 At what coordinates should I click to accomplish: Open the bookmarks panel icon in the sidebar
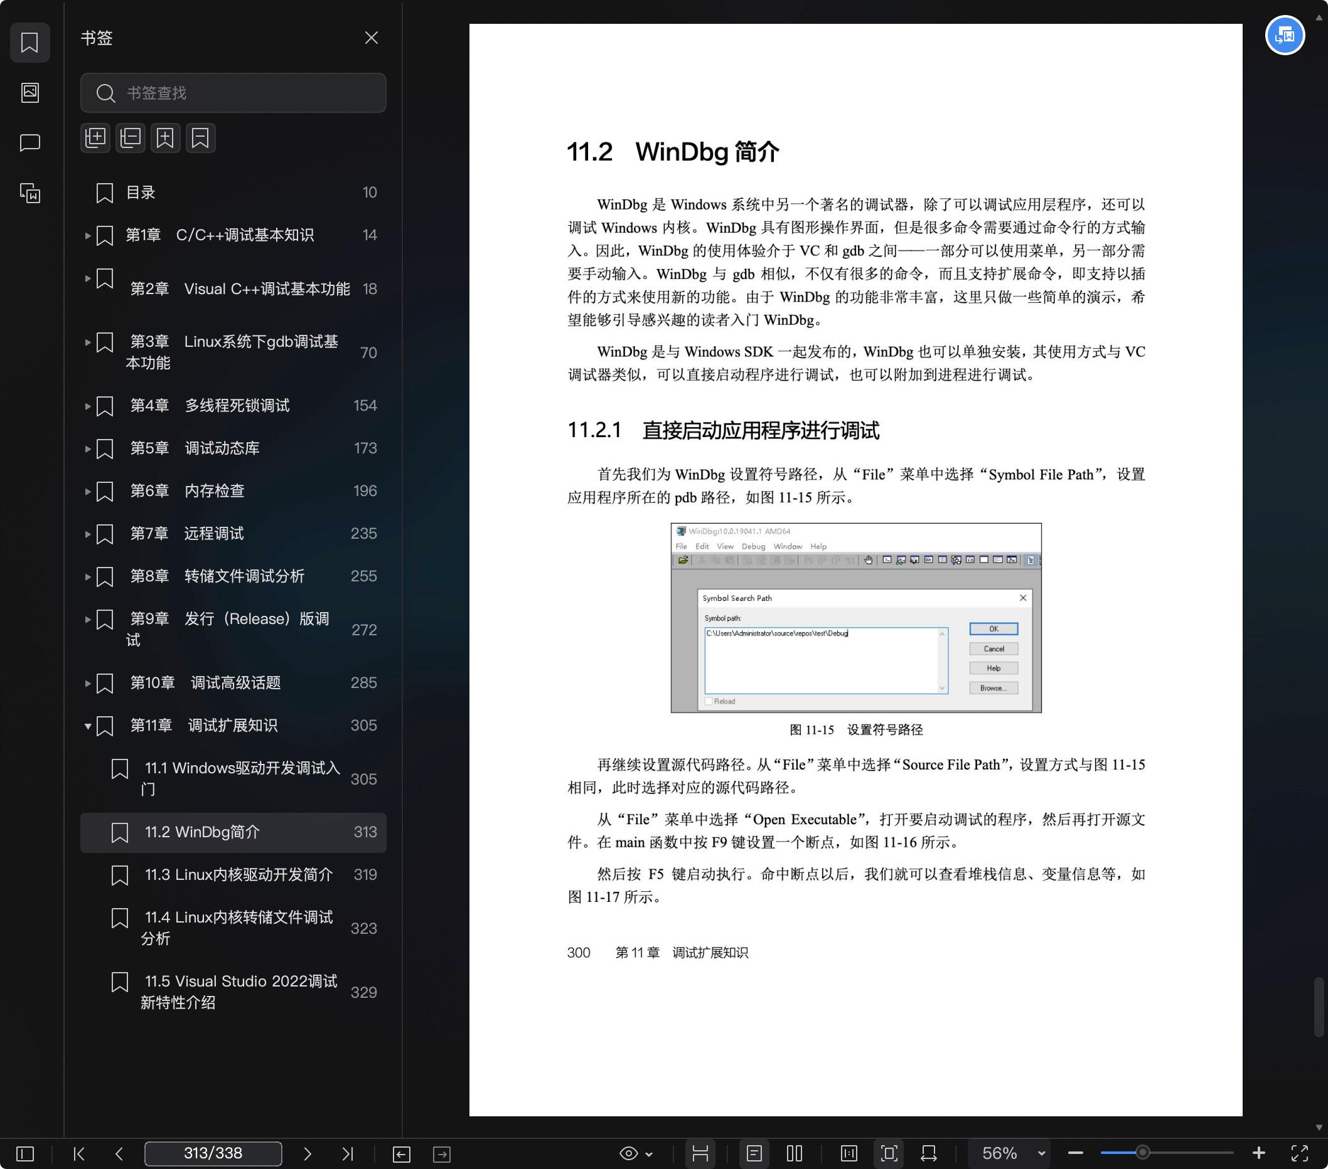coord(30,43)
